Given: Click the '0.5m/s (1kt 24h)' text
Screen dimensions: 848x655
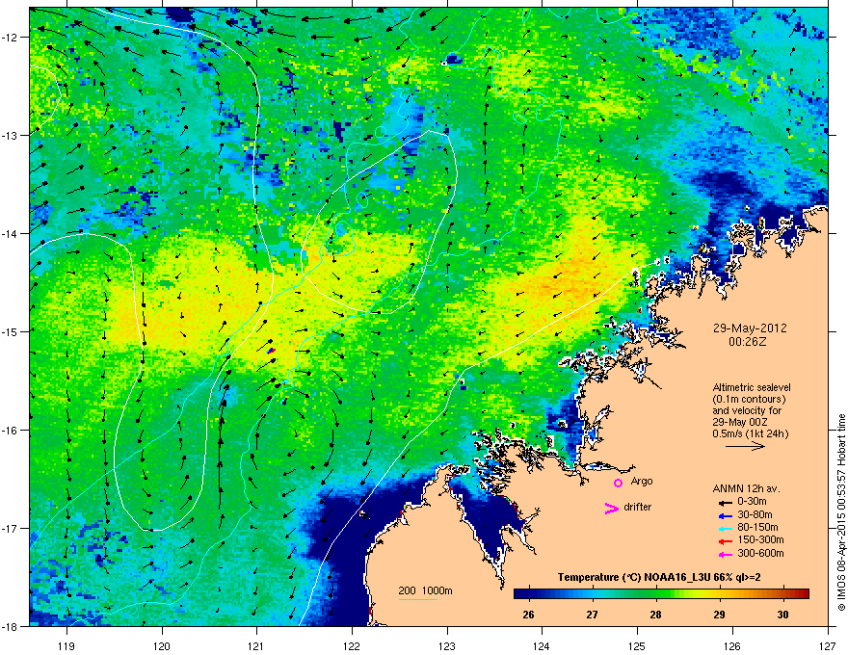Looking at the screenshot, I should [x=751, y=433].
